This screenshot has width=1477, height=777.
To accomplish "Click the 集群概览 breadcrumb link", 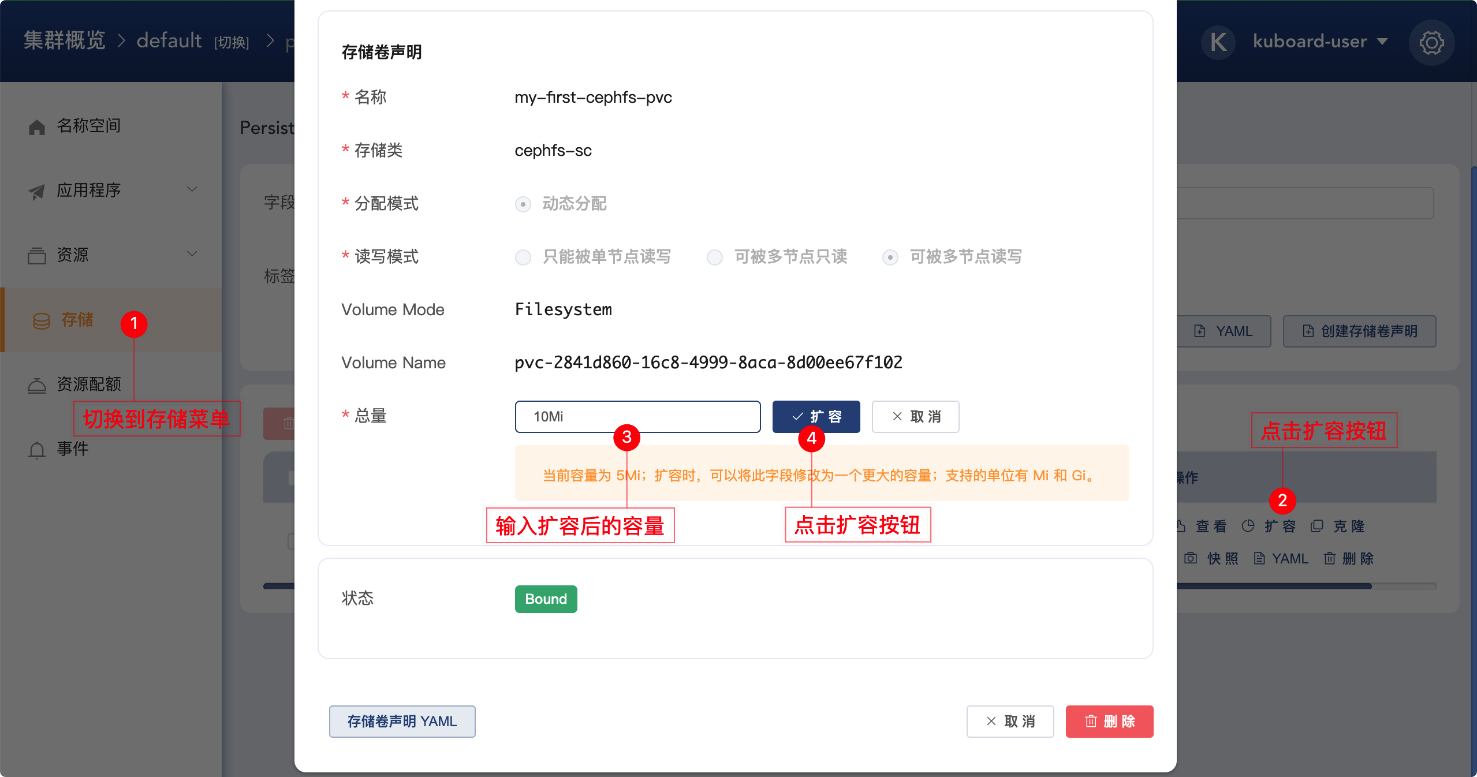I will [x=64, y=40].
